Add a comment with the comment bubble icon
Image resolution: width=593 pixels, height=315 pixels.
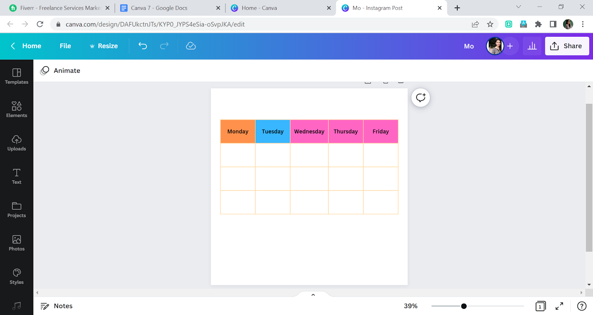[x=421, y=97]
